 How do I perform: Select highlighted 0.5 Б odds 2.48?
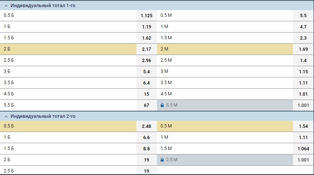[146, 126]
